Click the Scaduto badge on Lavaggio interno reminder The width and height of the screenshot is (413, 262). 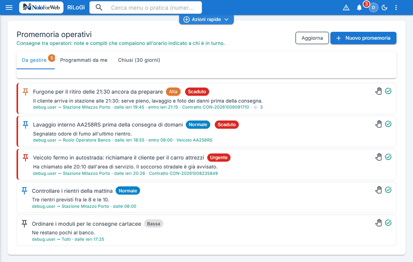[x=226, y=124]
